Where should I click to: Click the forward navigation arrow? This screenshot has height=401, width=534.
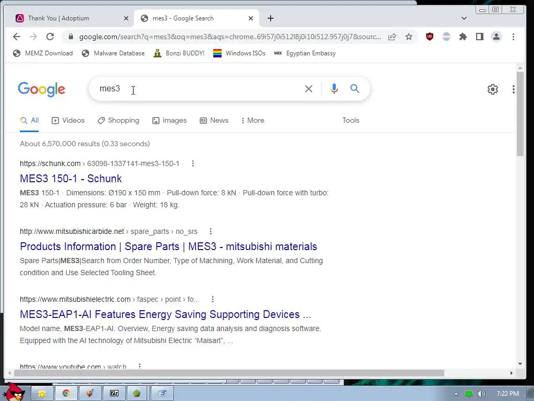[33, 37]
